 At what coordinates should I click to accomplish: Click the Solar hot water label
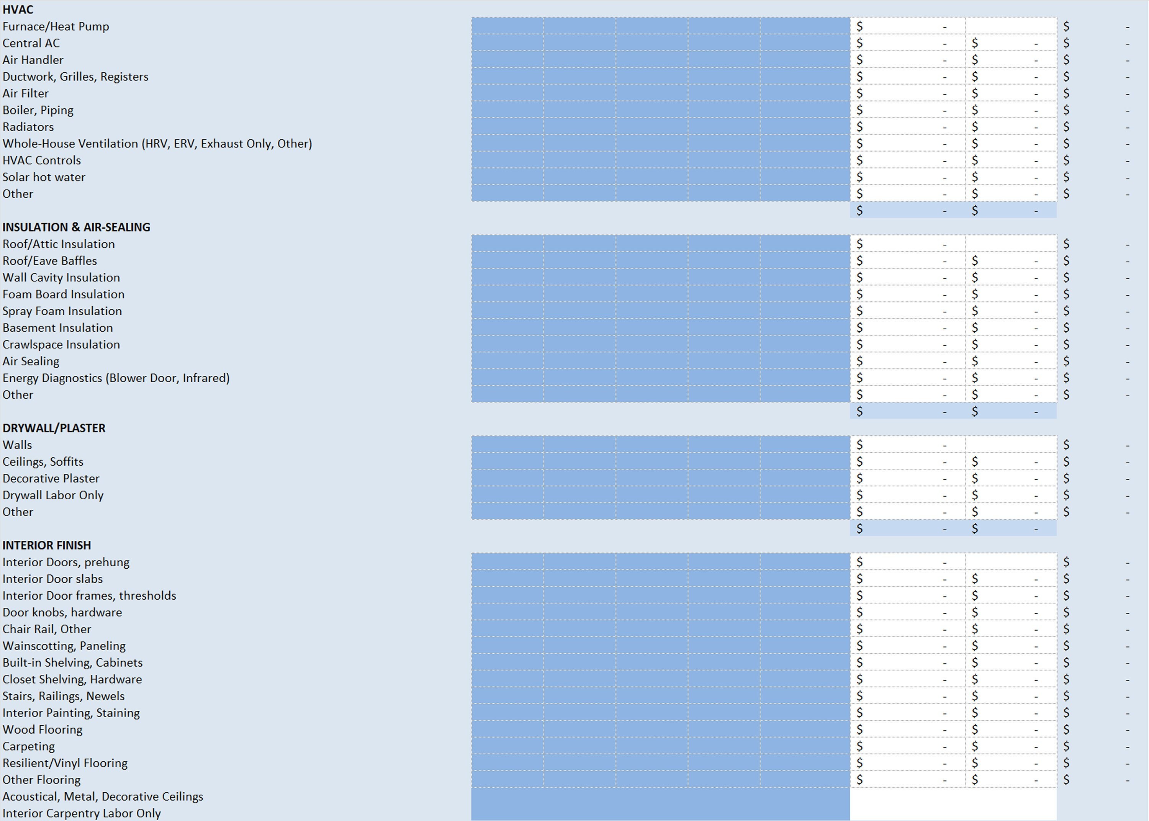click(x=44, y=177)
